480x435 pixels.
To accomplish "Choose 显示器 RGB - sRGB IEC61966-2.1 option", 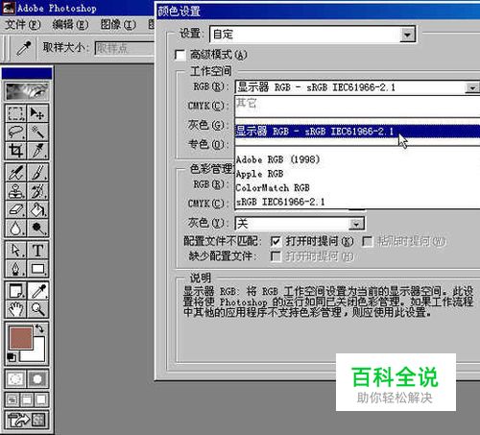I will 357,132.
